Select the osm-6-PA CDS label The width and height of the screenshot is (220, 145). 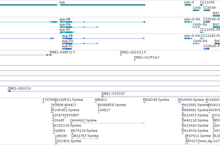[192, 36]
